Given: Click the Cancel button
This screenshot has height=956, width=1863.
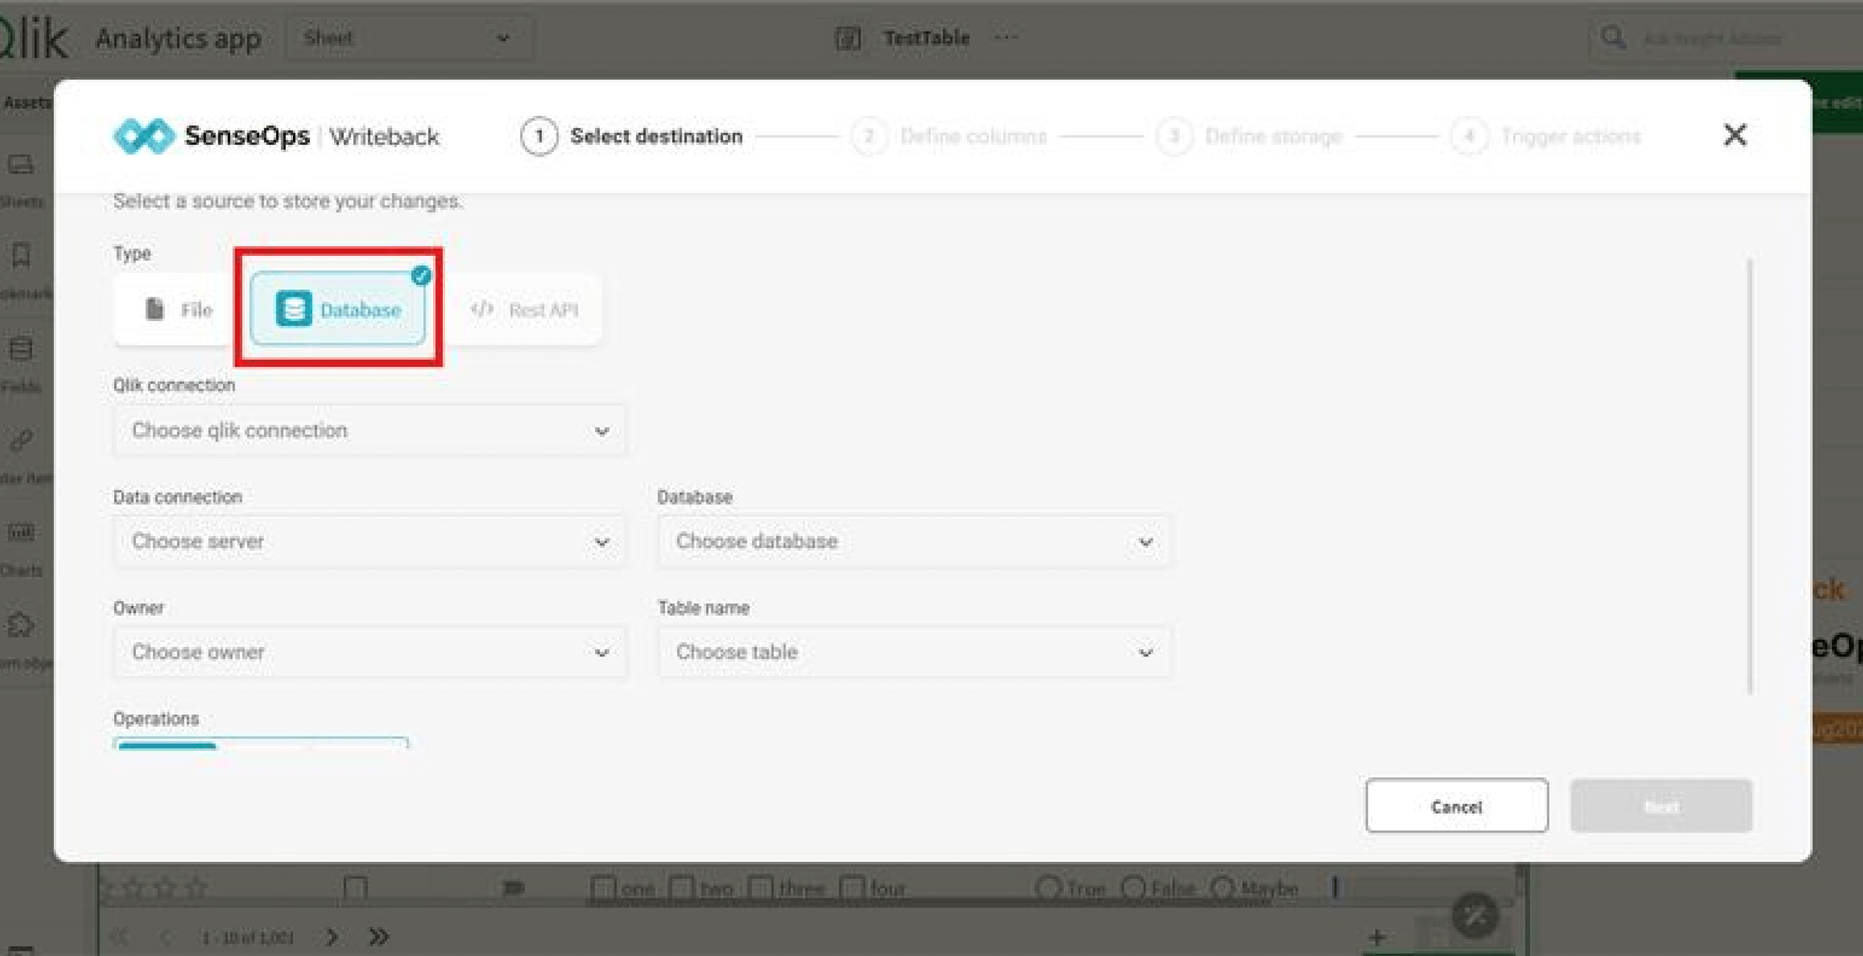Looking at the screenshot, I should click(x=1457, y=806).
